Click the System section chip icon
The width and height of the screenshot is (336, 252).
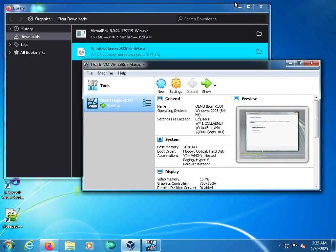(160, 139)
